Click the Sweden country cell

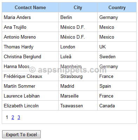point(117,56)
